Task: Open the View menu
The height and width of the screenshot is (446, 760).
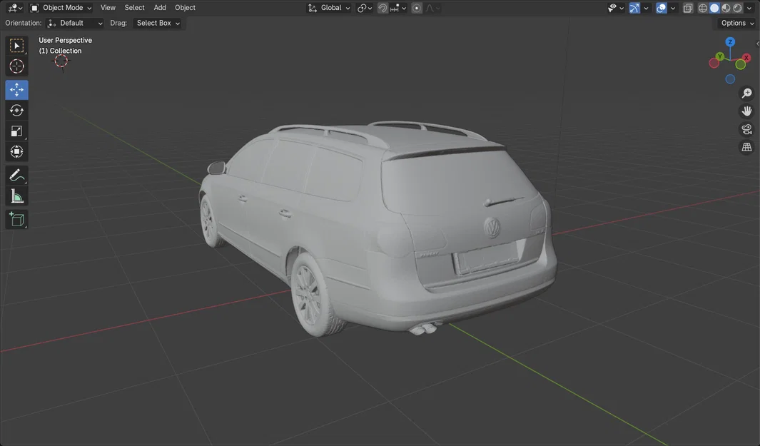Action: click(x=107, y=8)
